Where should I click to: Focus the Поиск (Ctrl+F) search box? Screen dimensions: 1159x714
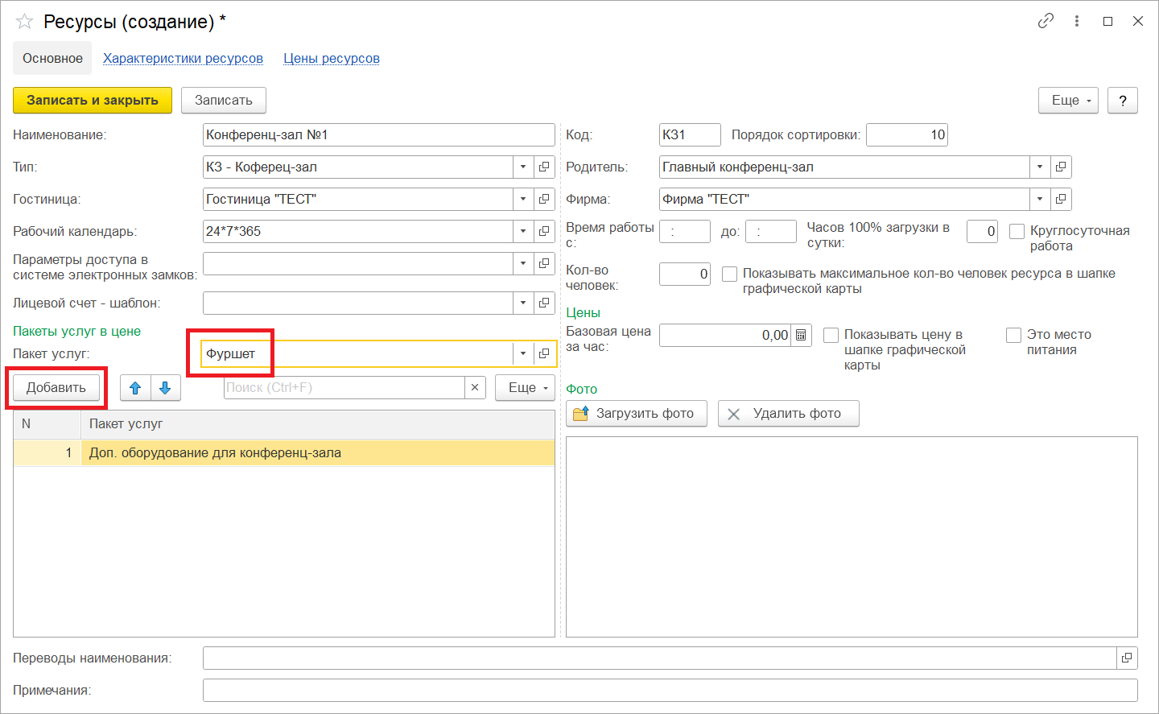pyautogui.click(x=344, y=387)
